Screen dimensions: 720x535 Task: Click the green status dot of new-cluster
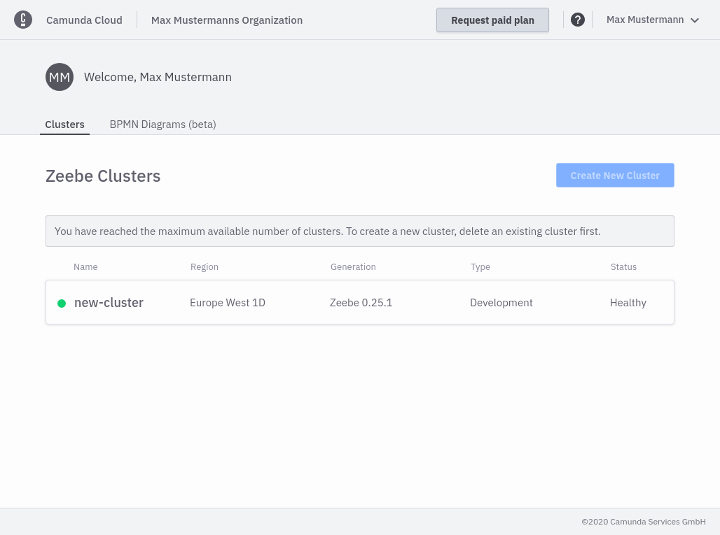point(62,303)
